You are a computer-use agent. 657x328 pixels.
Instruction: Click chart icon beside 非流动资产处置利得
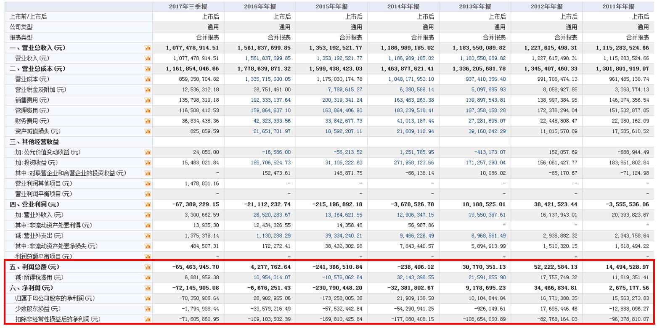click(148, 225)
